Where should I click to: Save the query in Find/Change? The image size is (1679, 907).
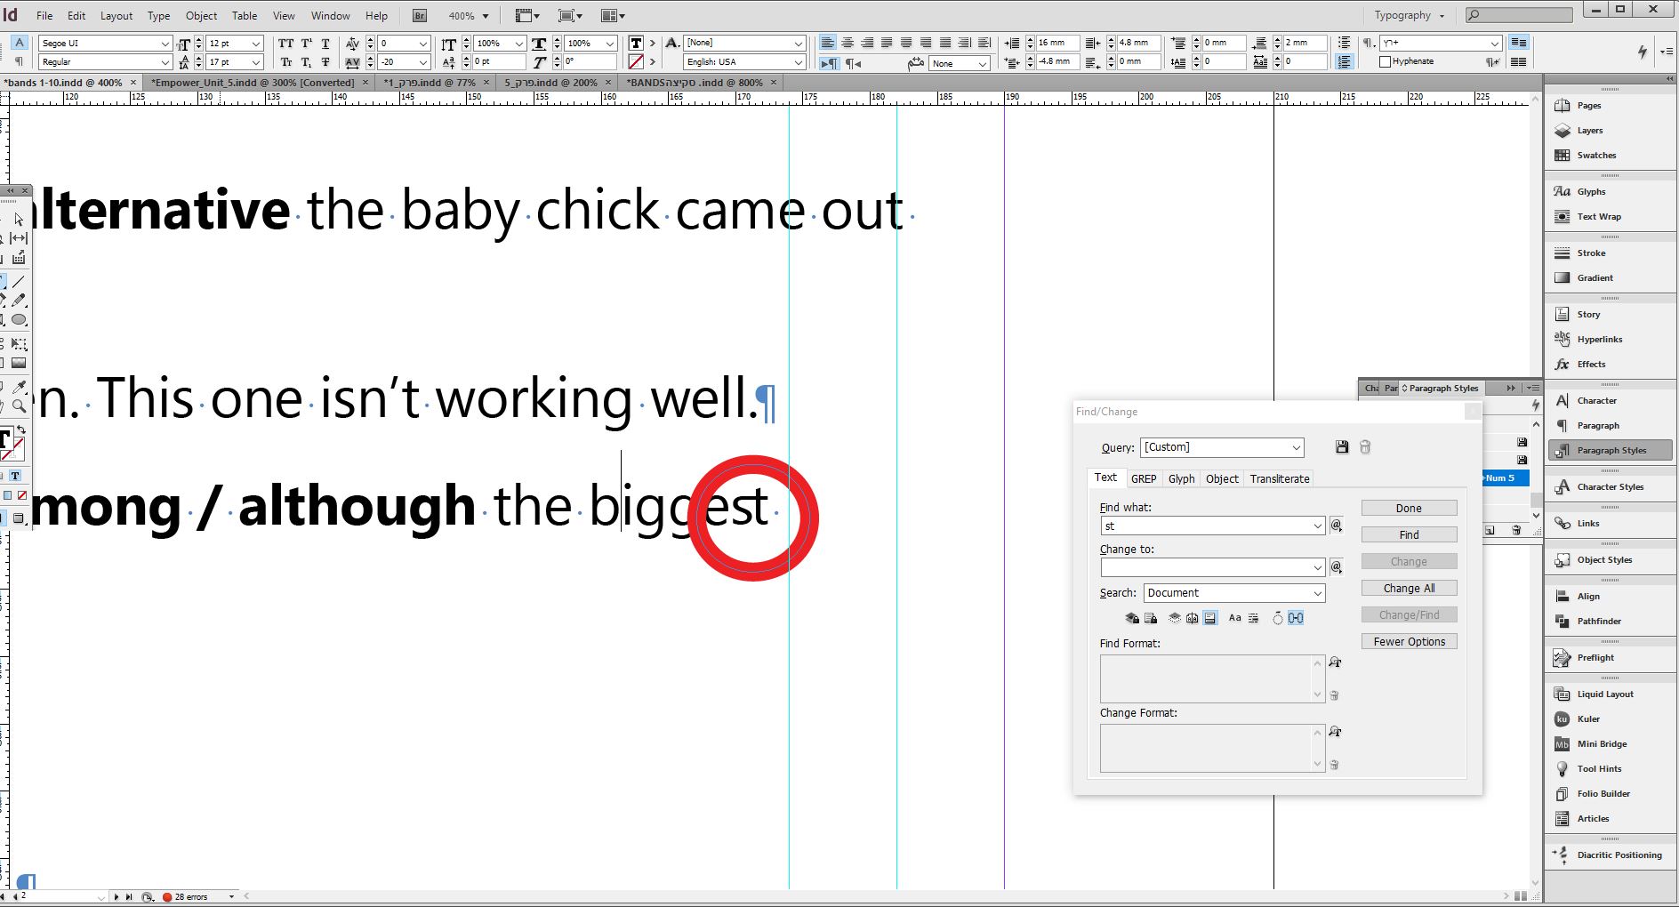(x=1342, y=447)
